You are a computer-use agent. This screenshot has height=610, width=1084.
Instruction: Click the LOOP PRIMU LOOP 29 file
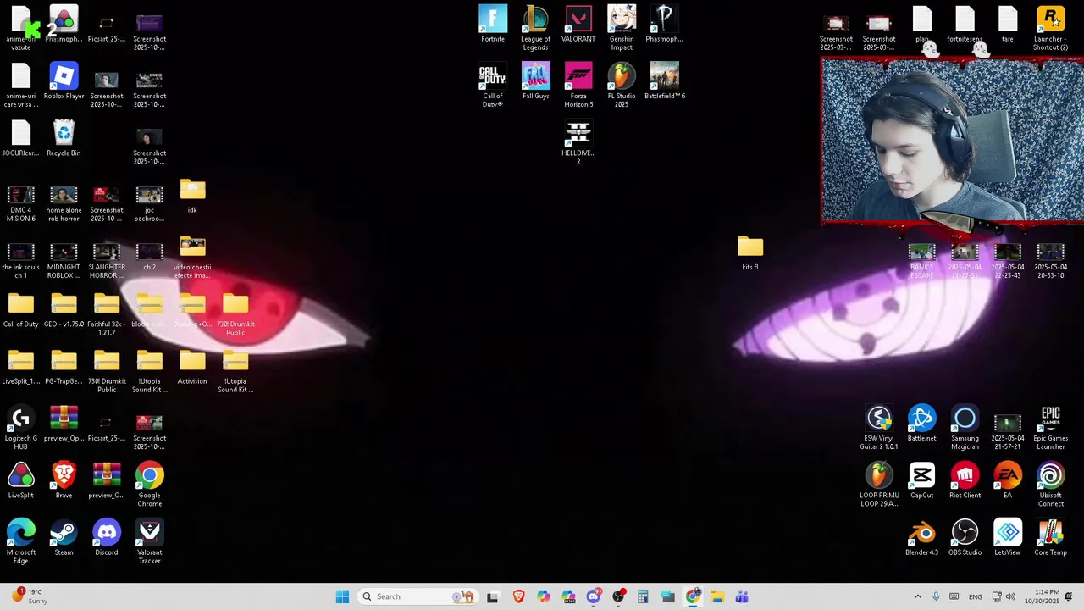tap(879, 485)
